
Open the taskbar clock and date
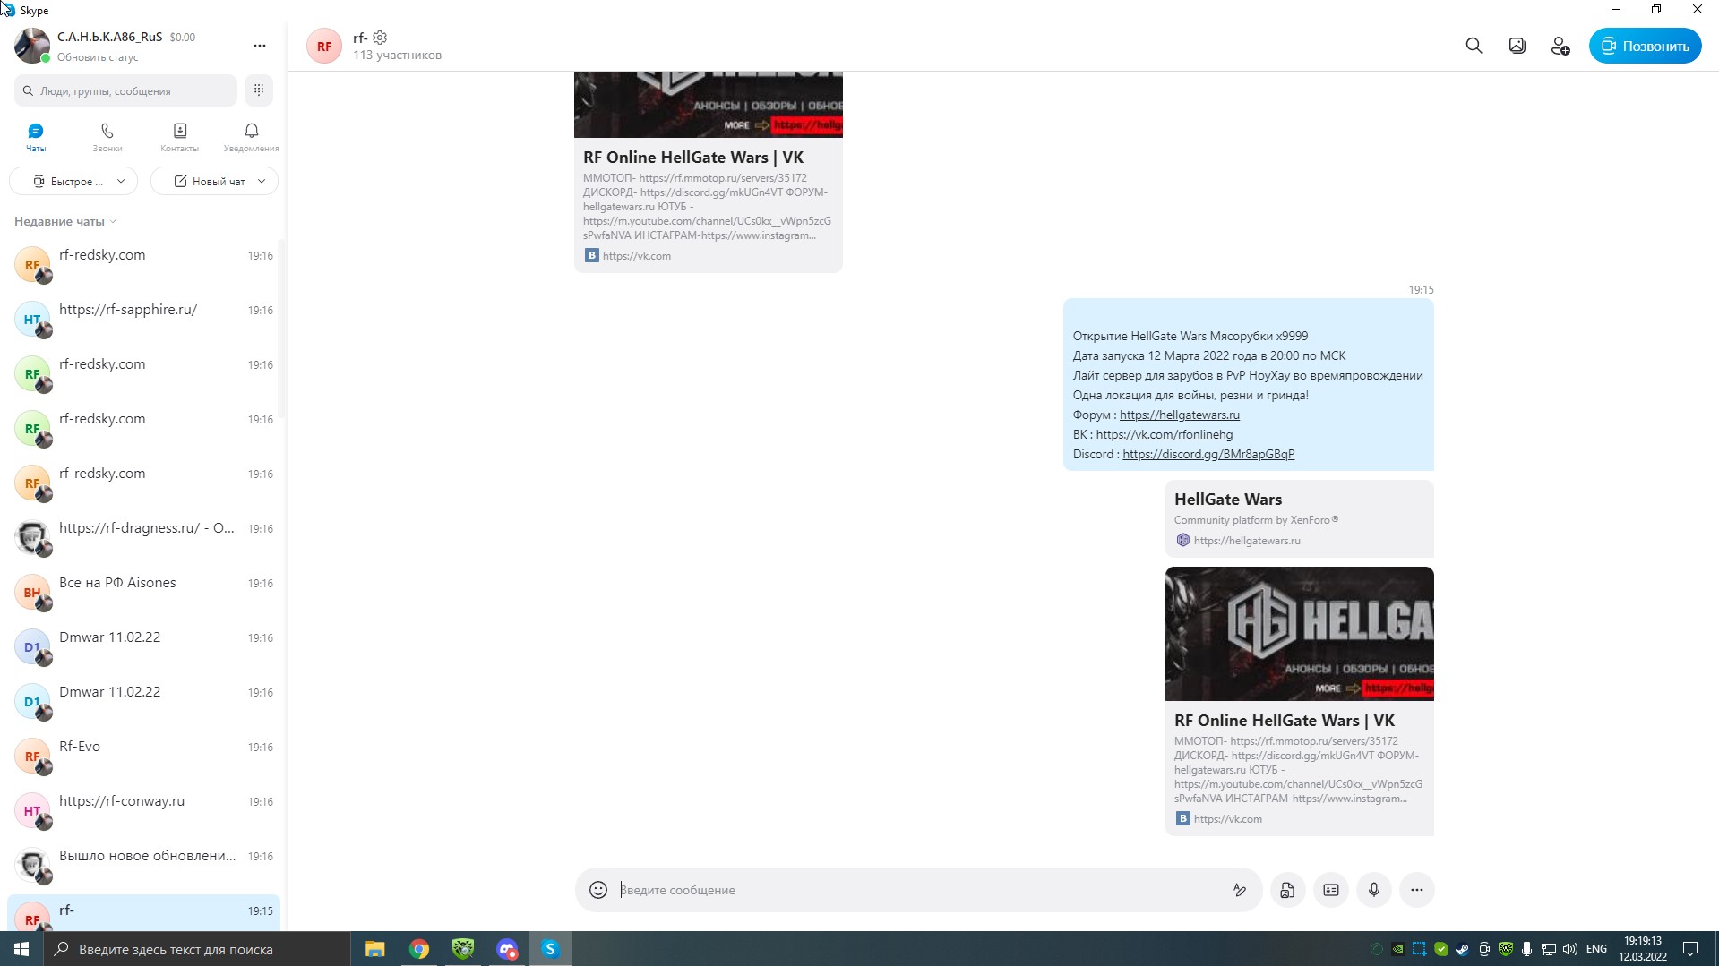click(x=1642, y=948)
